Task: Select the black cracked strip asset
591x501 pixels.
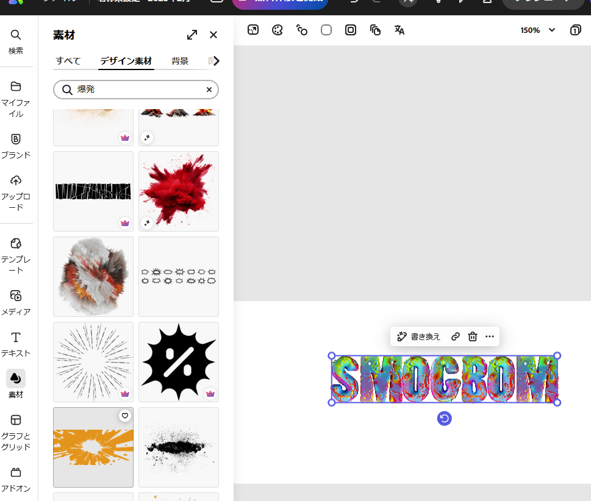Action: coord(93,191)
